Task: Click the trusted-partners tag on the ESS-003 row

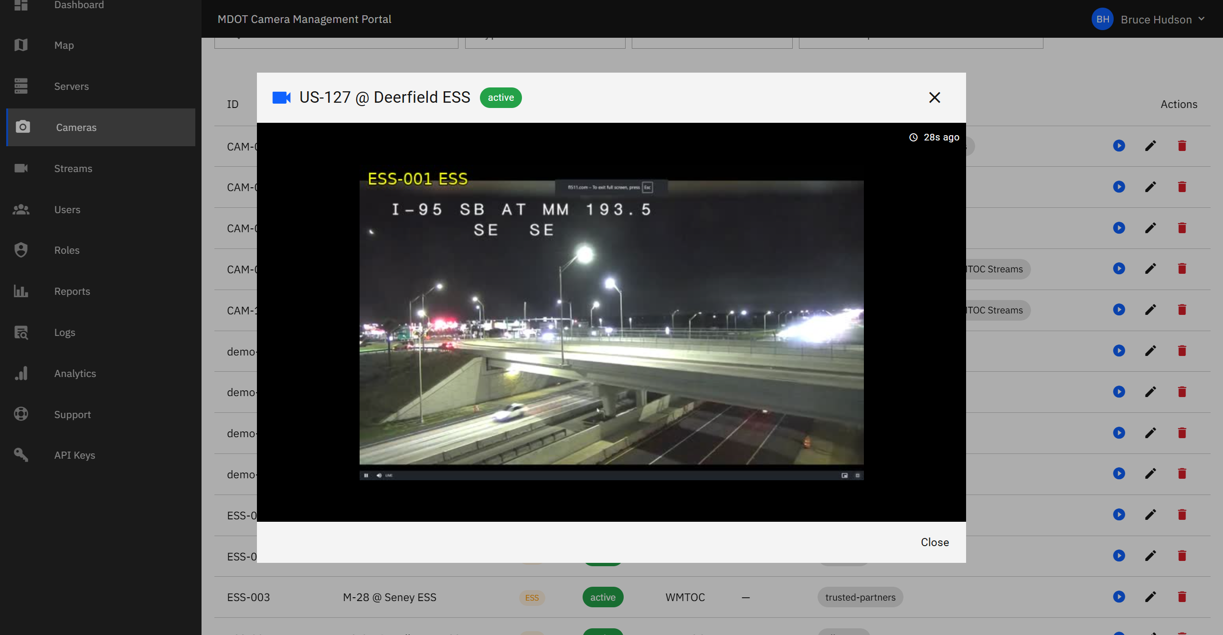Action: click(860, 597)
